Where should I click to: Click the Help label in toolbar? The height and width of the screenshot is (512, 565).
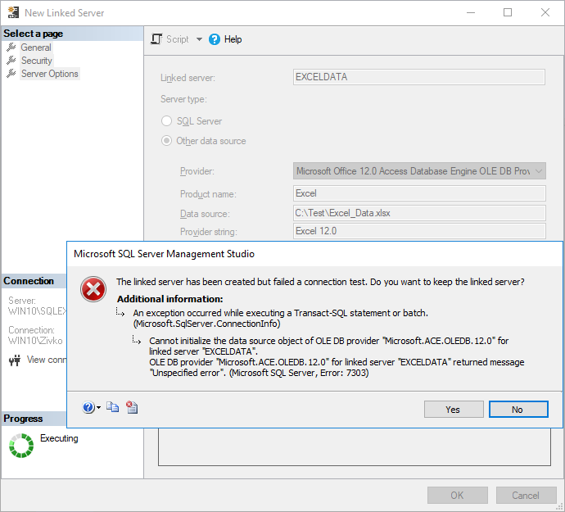(x=233, y=39)
